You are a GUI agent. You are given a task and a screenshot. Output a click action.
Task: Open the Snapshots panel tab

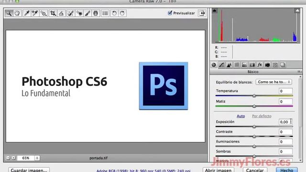pos(283,65)
